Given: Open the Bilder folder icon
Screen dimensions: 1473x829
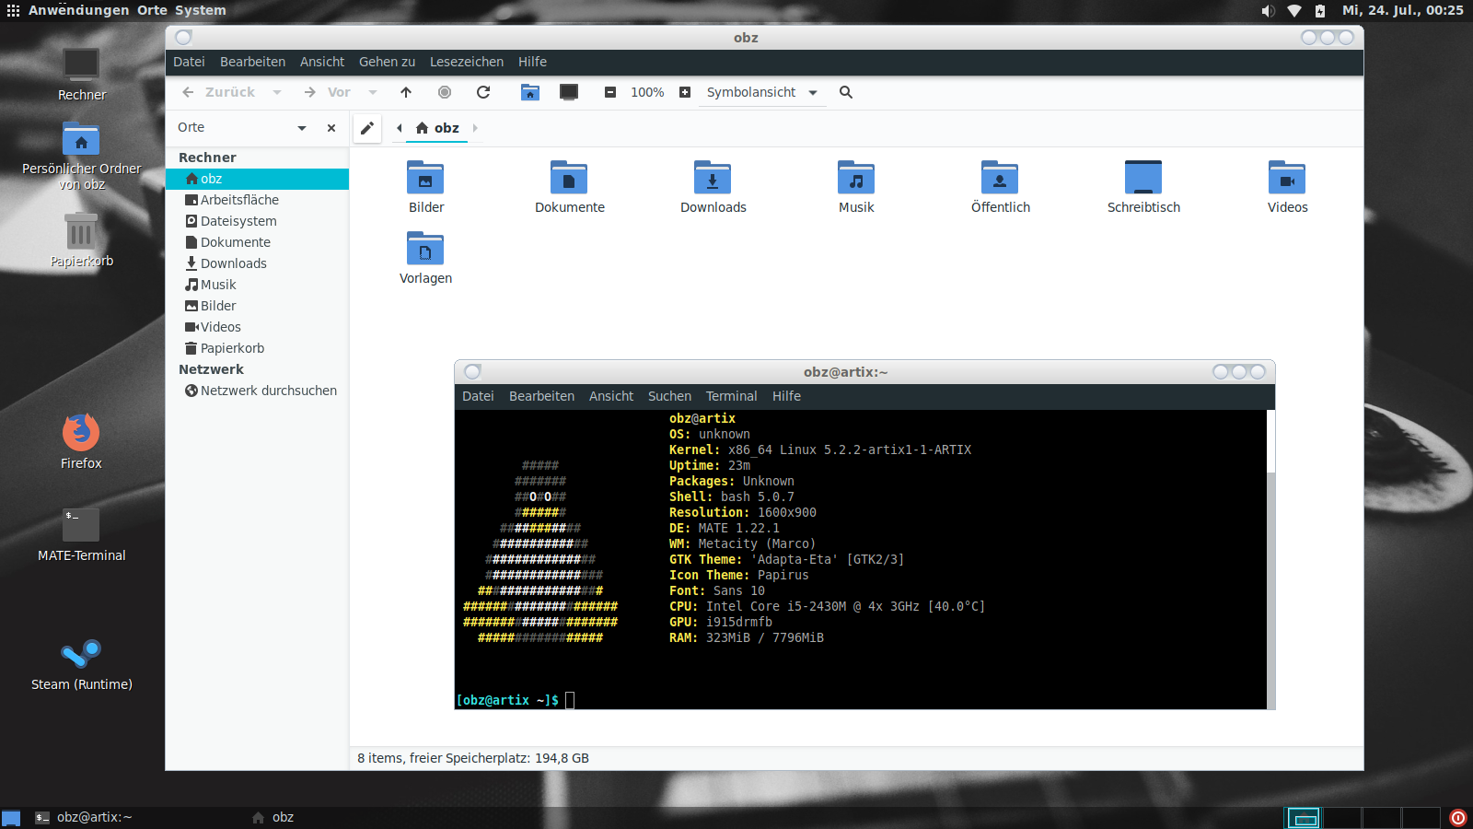Looking at the screenshot, I should [425, 178].
